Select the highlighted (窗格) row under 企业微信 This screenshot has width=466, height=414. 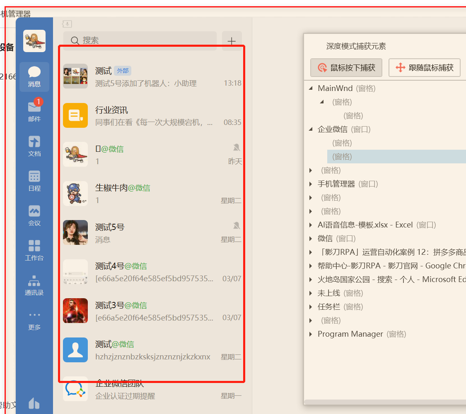tap(396, 157)
